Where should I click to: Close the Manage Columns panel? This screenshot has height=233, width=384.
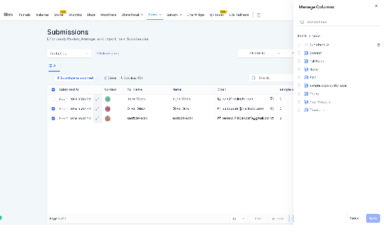coord(376,6)
